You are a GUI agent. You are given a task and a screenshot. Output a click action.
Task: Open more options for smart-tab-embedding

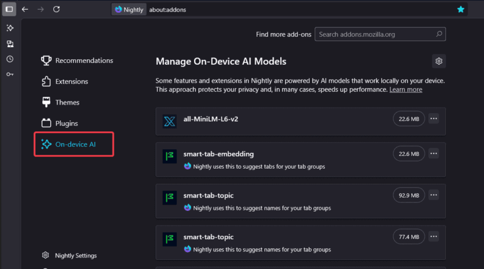pyautogui.click(x=434, y=154)
